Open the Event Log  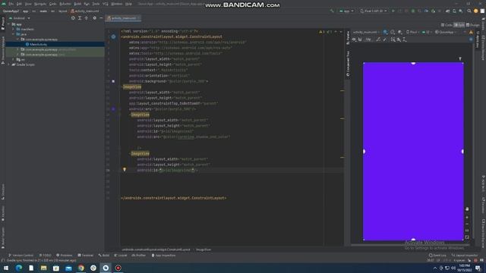(x=437, y=256)
